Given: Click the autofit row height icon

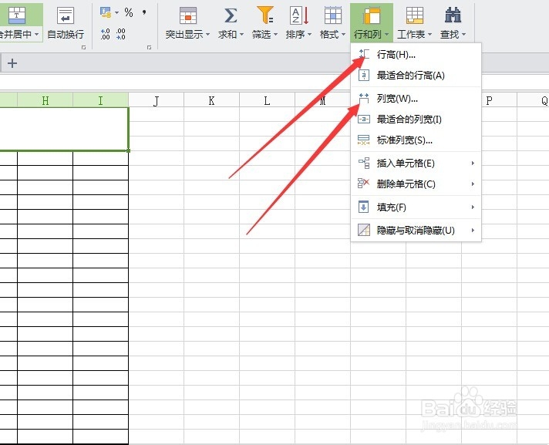Looking at the screenshot, I should [364, 76].
